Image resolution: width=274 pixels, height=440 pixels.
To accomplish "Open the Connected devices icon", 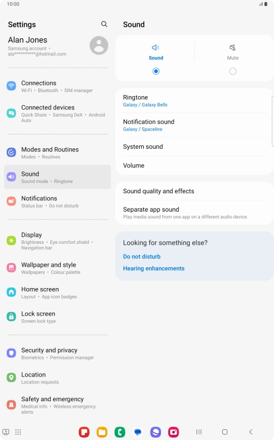I will (x=11, y=113).
